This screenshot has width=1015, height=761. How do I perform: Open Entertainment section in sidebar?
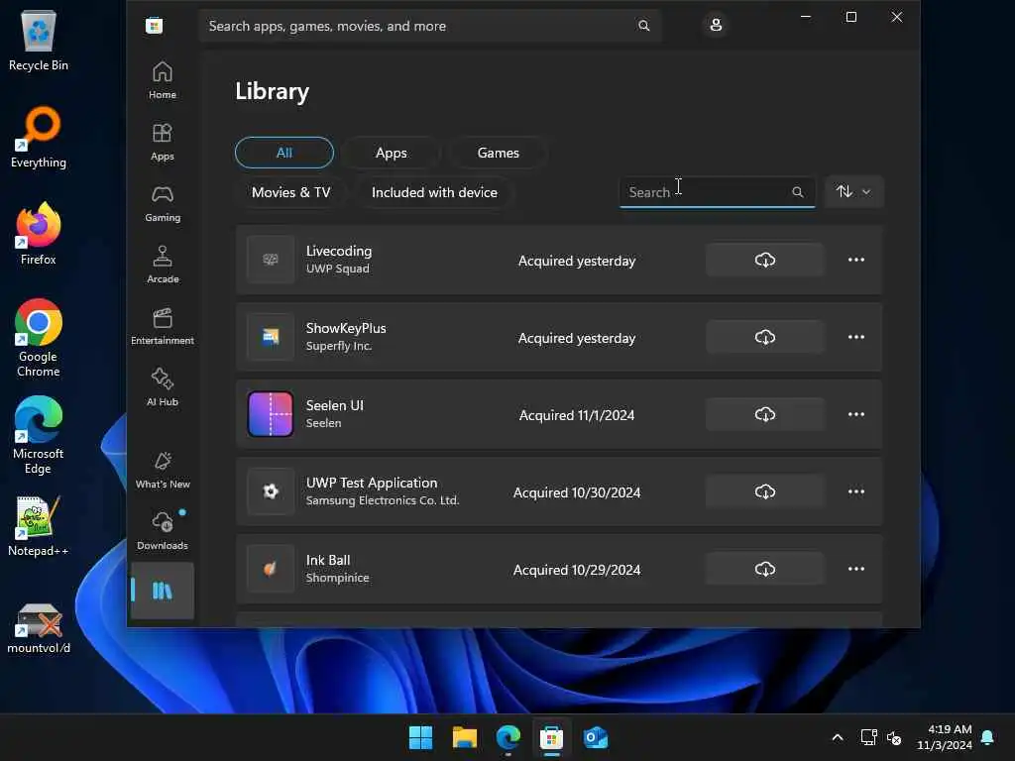pos(162,327)
